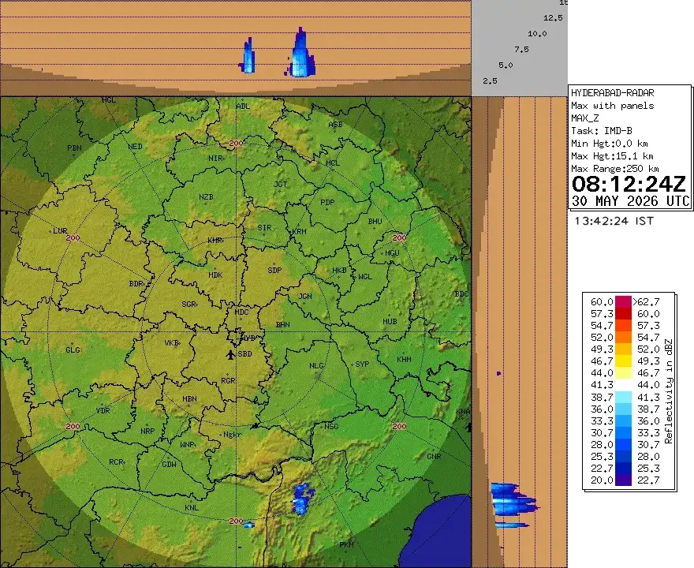Screen dimensions: 694x568
Task: Pick the yellow 46.7 legend swatch
Action: 623,361
